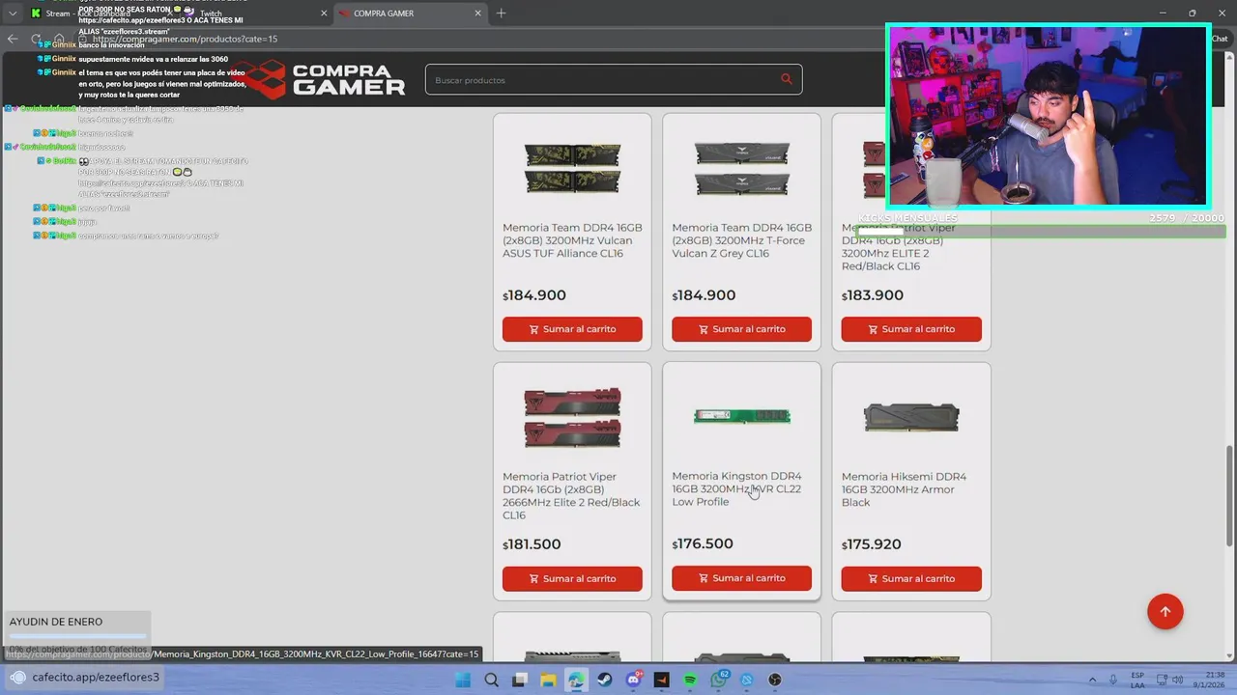1237x695 pixels.
Task: Add the $183.900 Patriot Viper memory to cart
Action: coord(911,329)
